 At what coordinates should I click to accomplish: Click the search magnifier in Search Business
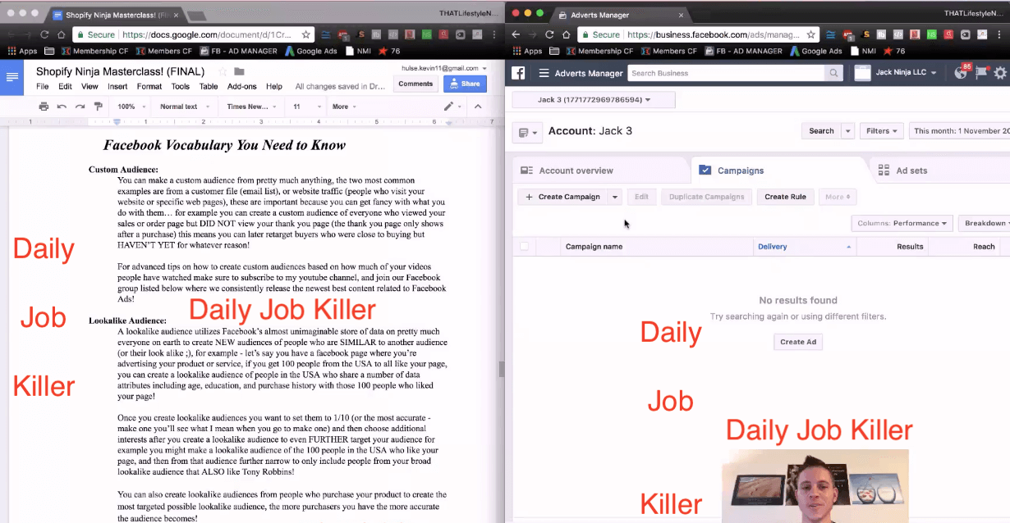coord(834,73)
